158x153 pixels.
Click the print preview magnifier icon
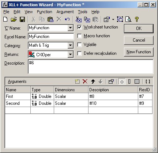[128, 19]
